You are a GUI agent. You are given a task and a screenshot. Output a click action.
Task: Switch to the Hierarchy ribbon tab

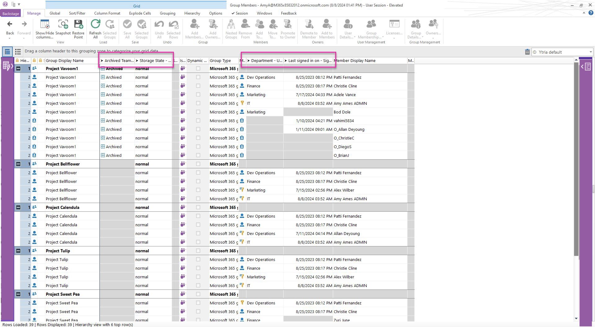[192, 13]
